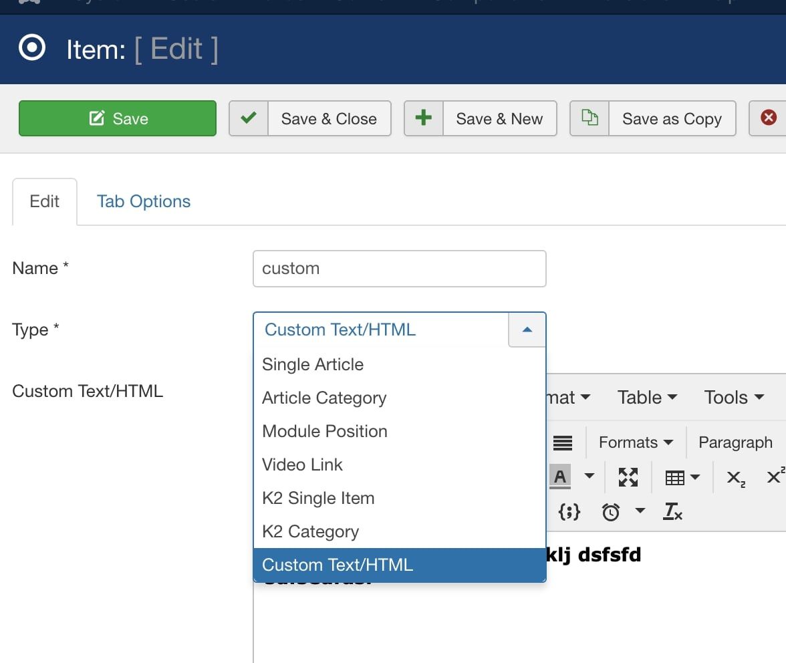Viewport: 786px width, 663px height.
Task: Click the fullscreen editor icon
Action: 628,477
